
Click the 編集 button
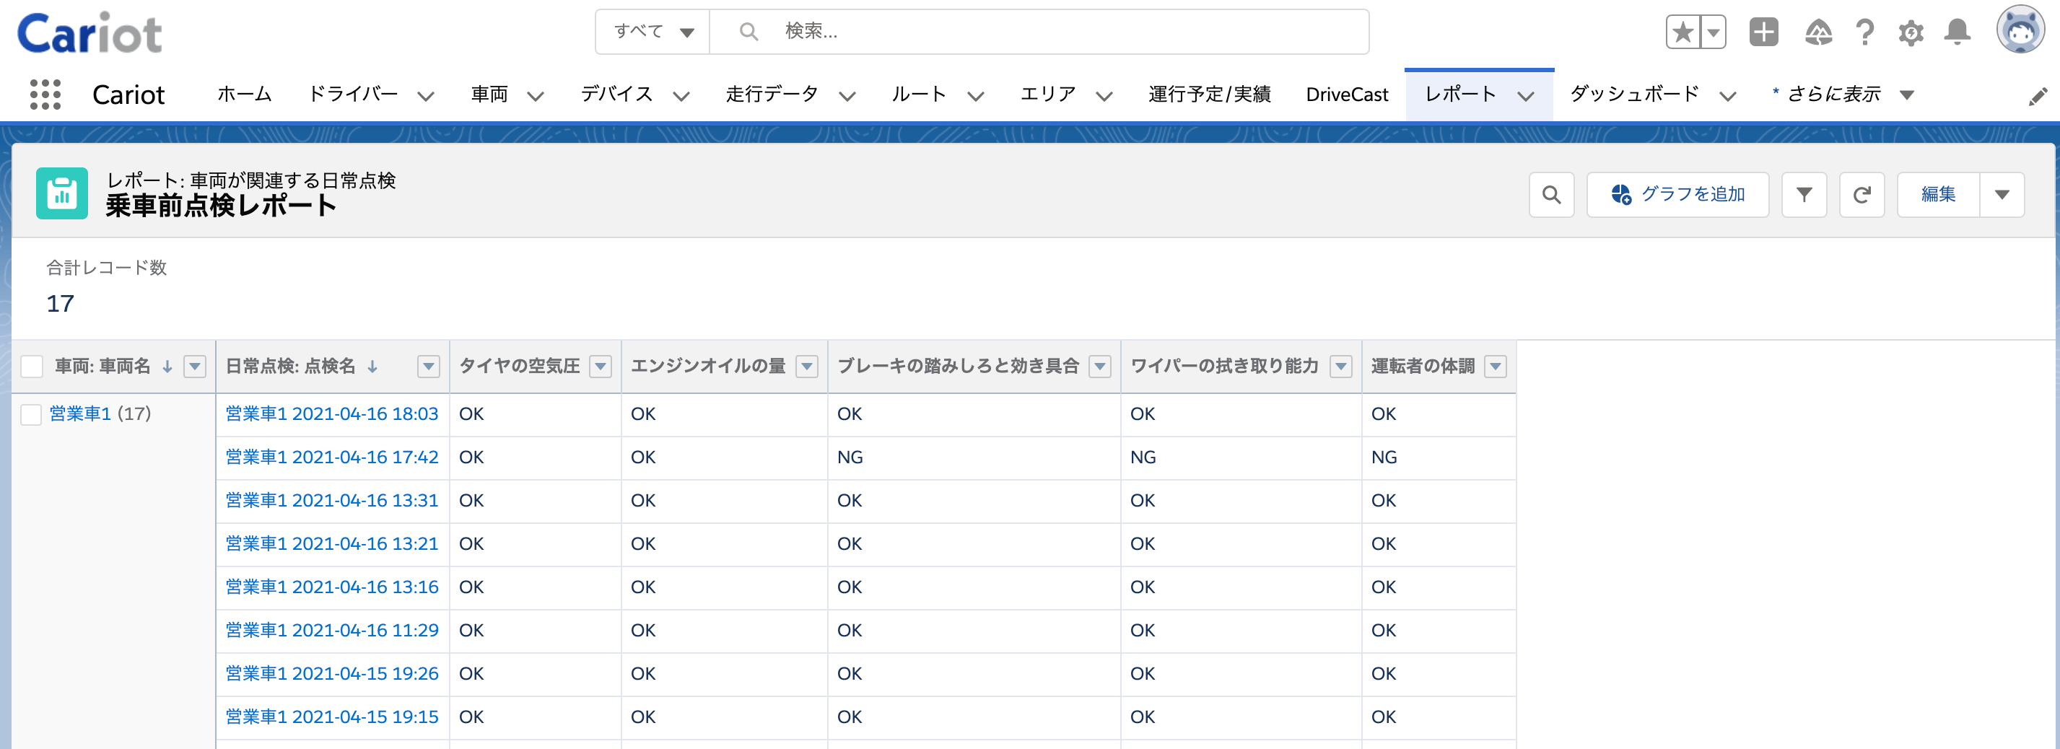[1939, 194]
